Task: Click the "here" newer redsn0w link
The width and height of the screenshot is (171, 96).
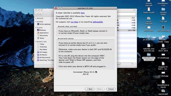Action: 83,13
